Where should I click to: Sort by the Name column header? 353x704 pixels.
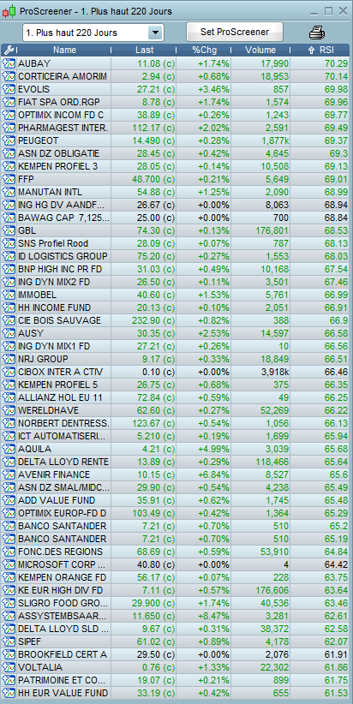[x=64, y=51]
